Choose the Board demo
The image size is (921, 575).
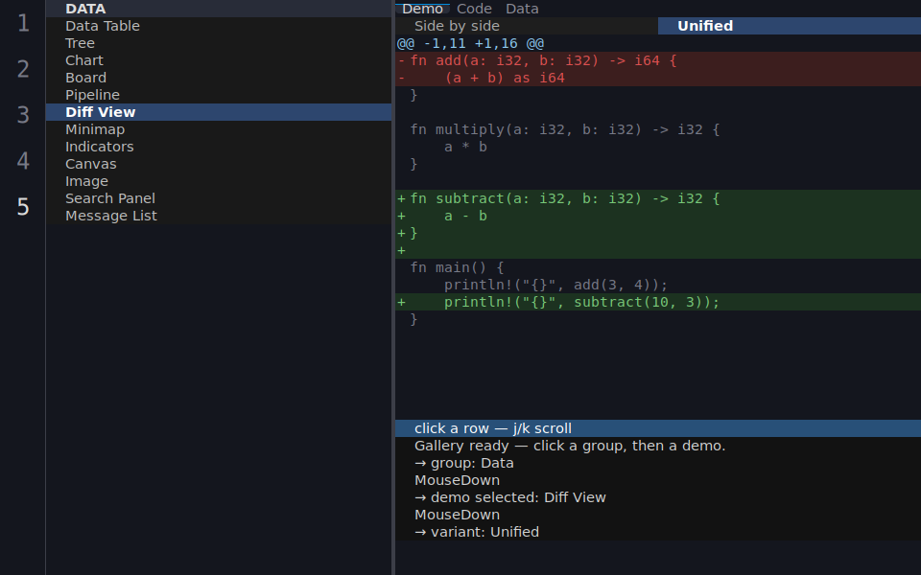[x=219, y=78]
